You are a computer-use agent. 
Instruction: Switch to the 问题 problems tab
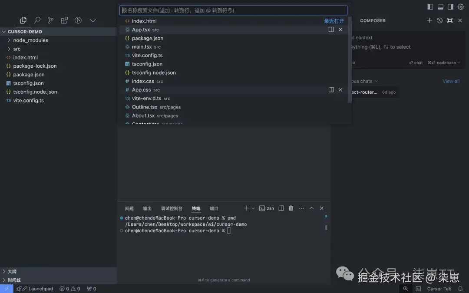[x=129, y=208]
